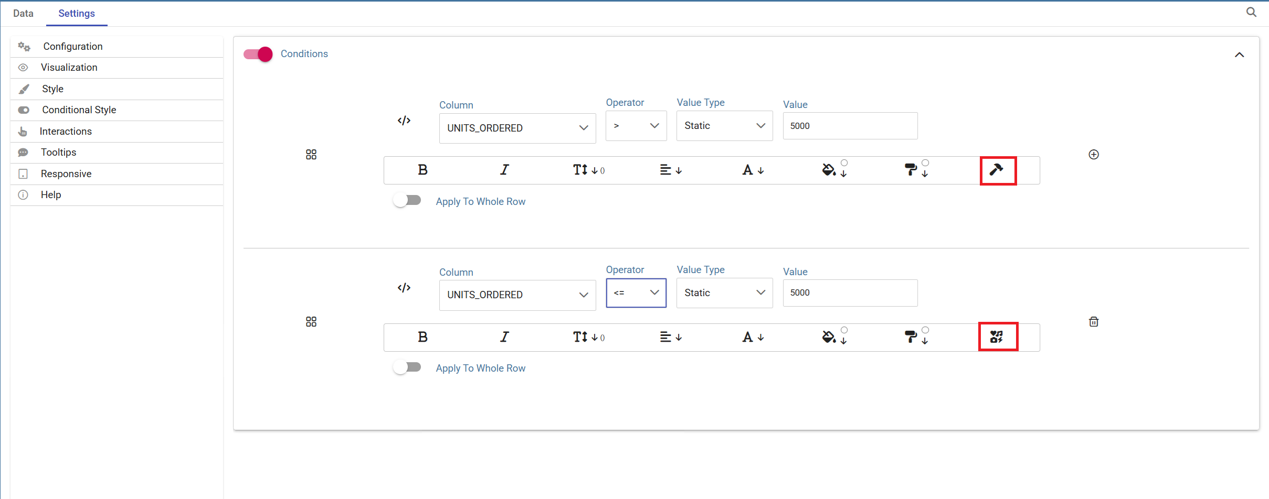Click the Configuration gears icon

coord(24,47)
